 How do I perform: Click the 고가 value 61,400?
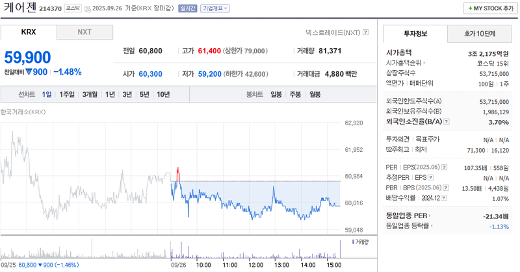(x=209, y=51)
